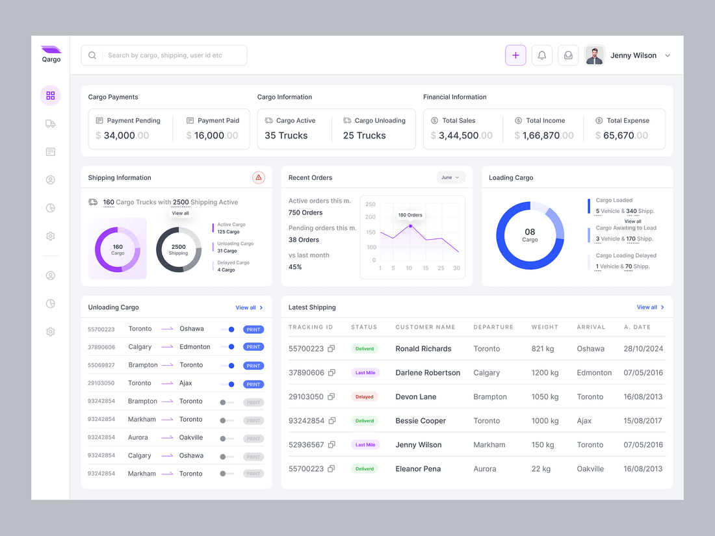
Task: Expand View all in Latest Shipping
Action: pos(650,307)
